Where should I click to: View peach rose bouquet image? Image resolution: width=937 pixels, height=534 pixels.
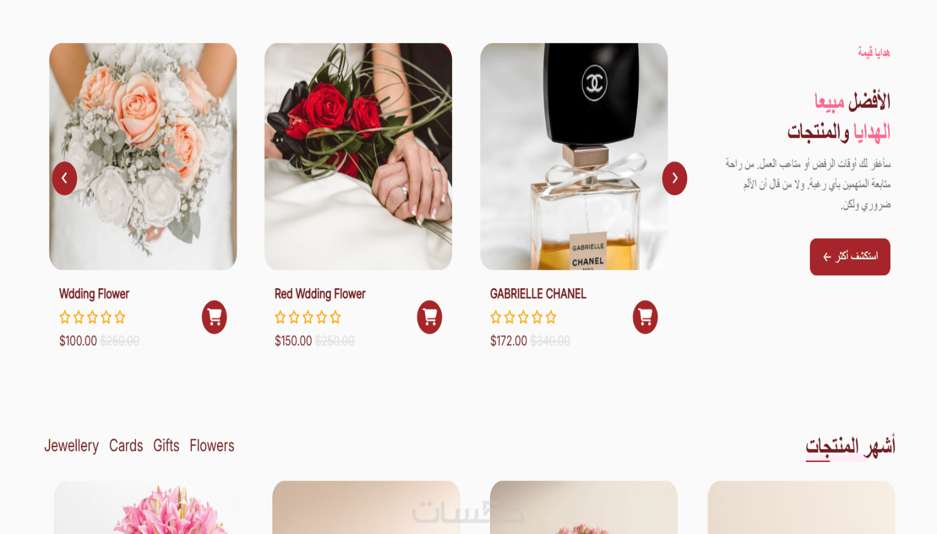[x=143, y=156]
